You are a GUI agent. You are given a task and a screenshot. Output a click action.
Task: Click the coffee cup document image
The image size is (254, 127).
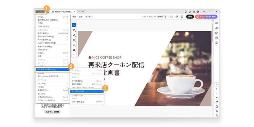coord(173,68)
